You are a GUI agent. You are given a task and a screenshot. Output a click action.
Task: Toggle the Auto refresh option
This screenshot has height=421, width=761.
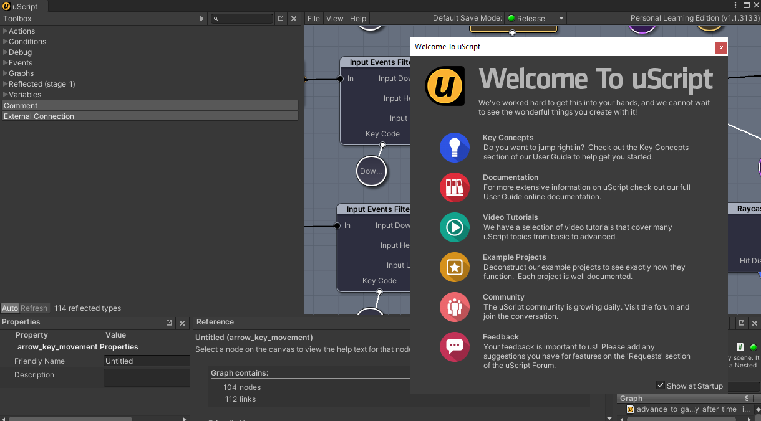(10, 308)
